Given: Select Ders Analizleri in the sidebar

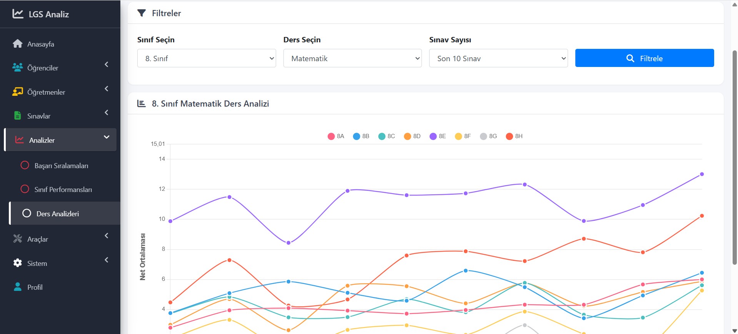Looking at the screenshot, I should point(58,214).
